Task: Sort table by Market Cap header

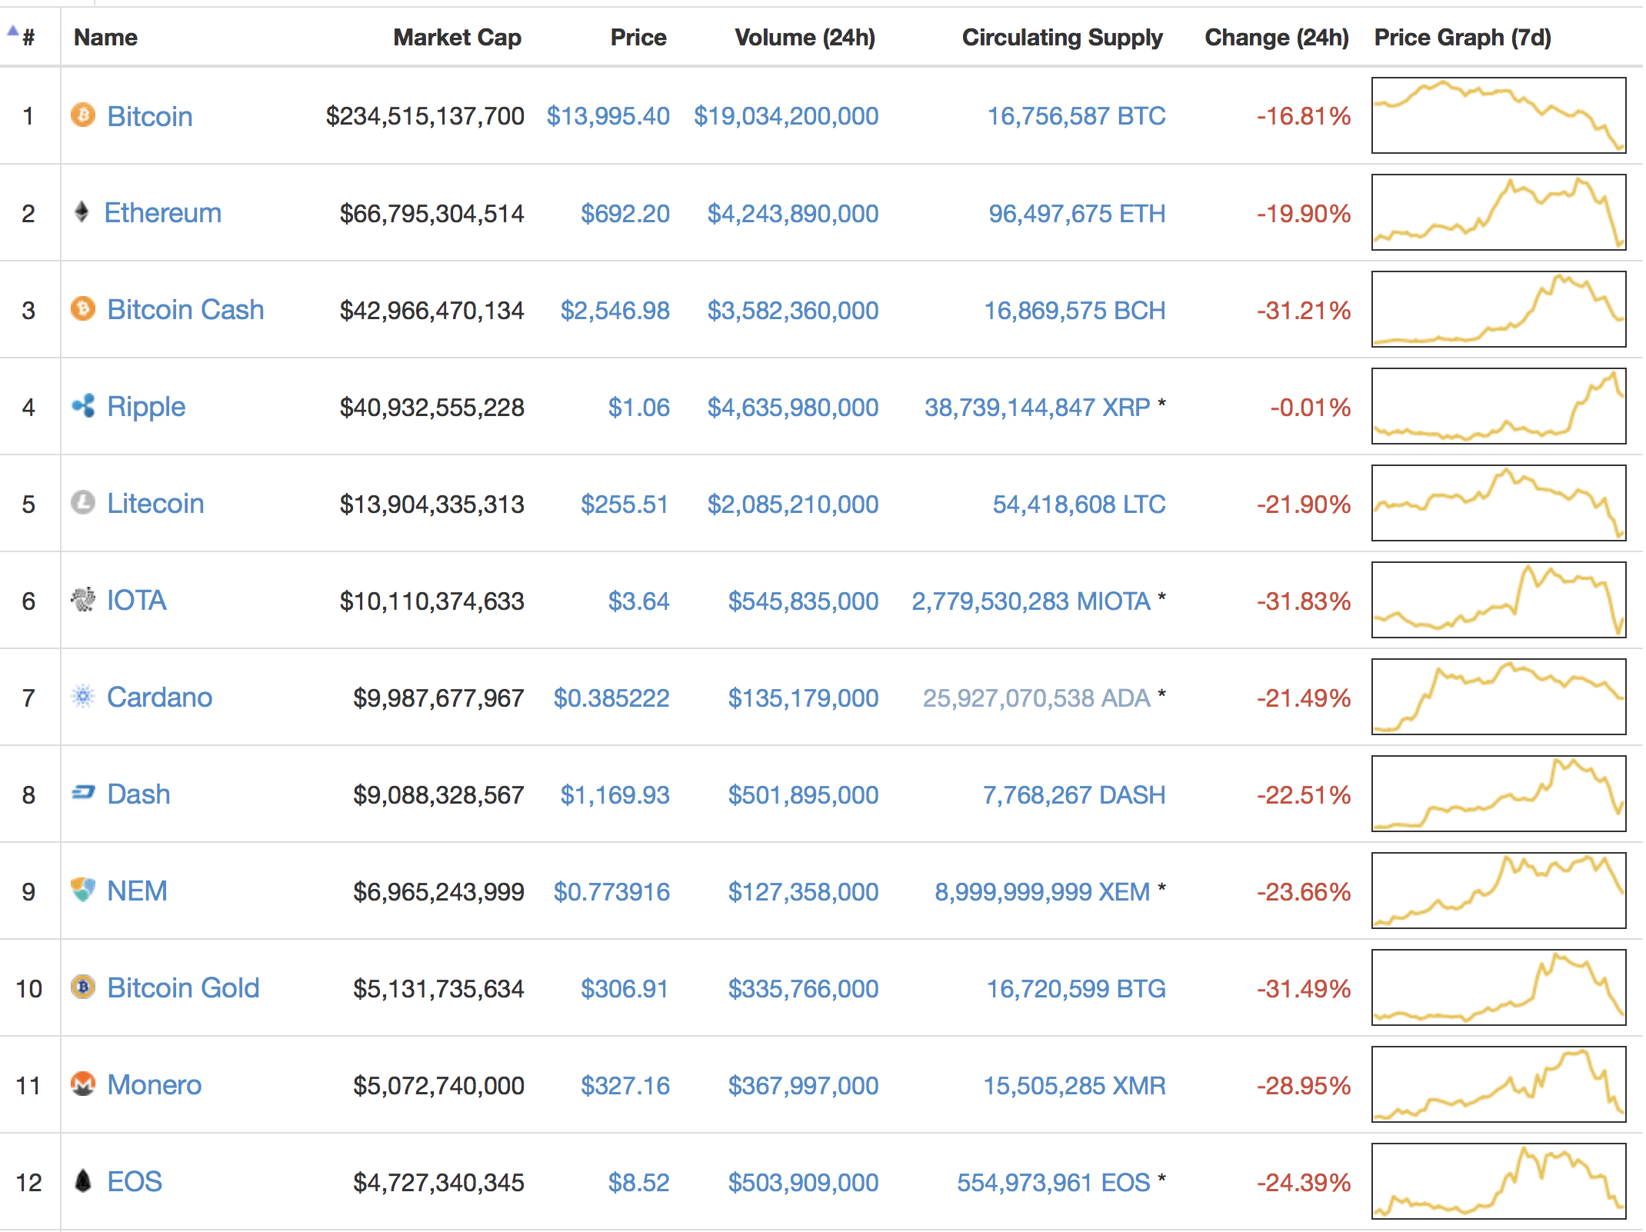Action: coord(458,37)
